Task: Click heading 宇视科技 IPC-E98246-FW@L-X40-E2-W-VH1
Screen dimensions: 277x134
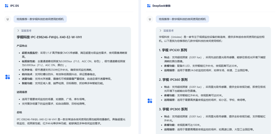Action: point(49,37)
